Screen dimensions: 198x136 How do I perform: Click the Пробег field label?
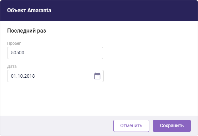[x=14, y=43]
